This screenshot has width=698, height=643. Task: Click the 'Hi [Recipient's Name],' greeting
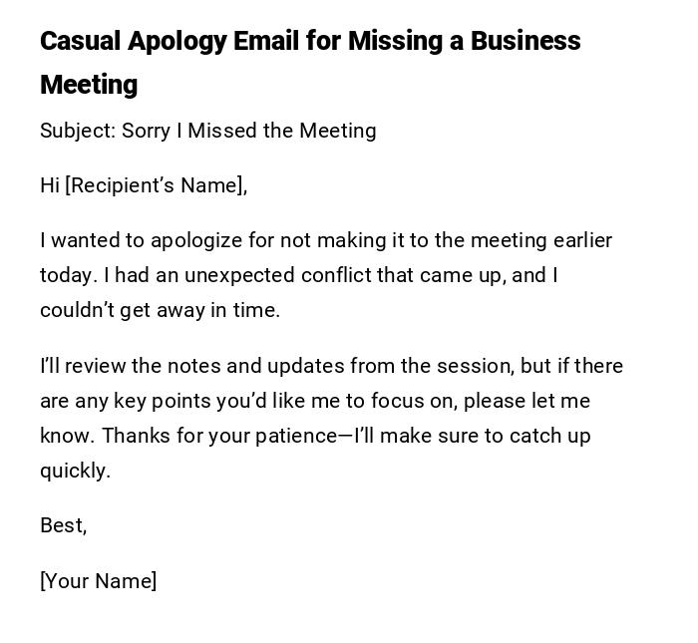(x=144, y=185)
